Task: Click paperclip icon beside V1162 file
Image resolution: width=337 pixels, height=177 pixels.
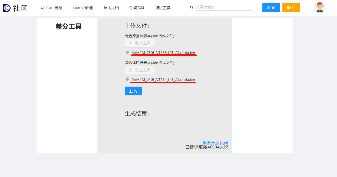Action: [x=127, y=79]
